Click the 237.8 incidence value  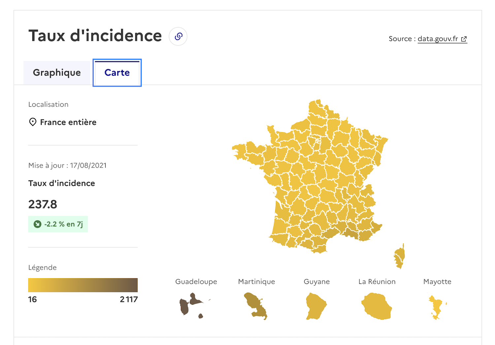43,204
